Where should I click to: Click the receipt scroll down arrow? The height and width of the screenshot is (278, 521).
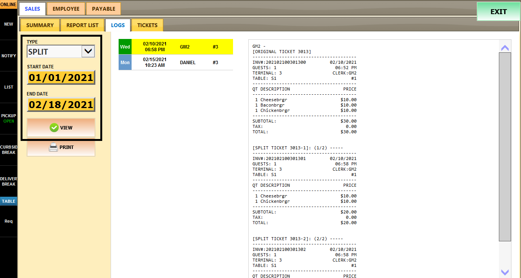click(x=505, y=272)
